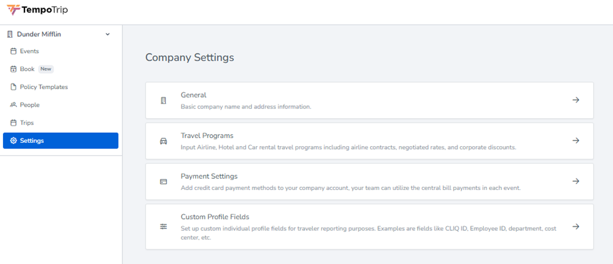Click the Travel Programs car icon
Screen dimensions: 613x264
(163, 141)
